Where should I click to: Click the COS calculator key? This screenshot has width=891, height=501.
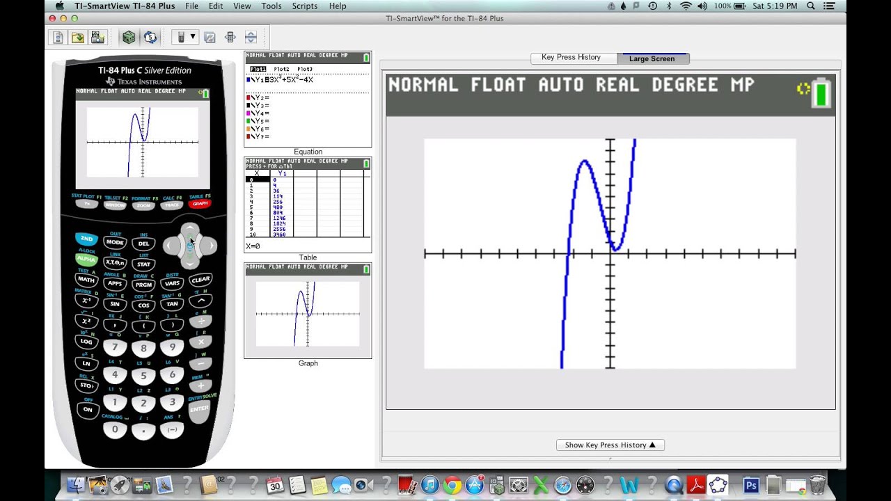tap(143, 305)
